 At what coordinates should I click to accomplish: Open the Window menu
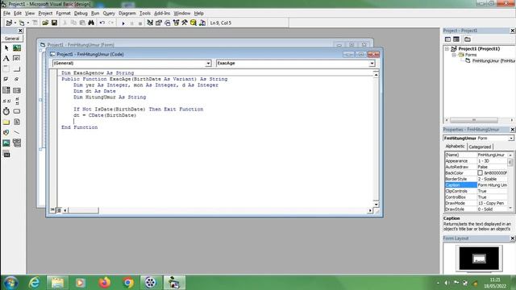(182, 13)
